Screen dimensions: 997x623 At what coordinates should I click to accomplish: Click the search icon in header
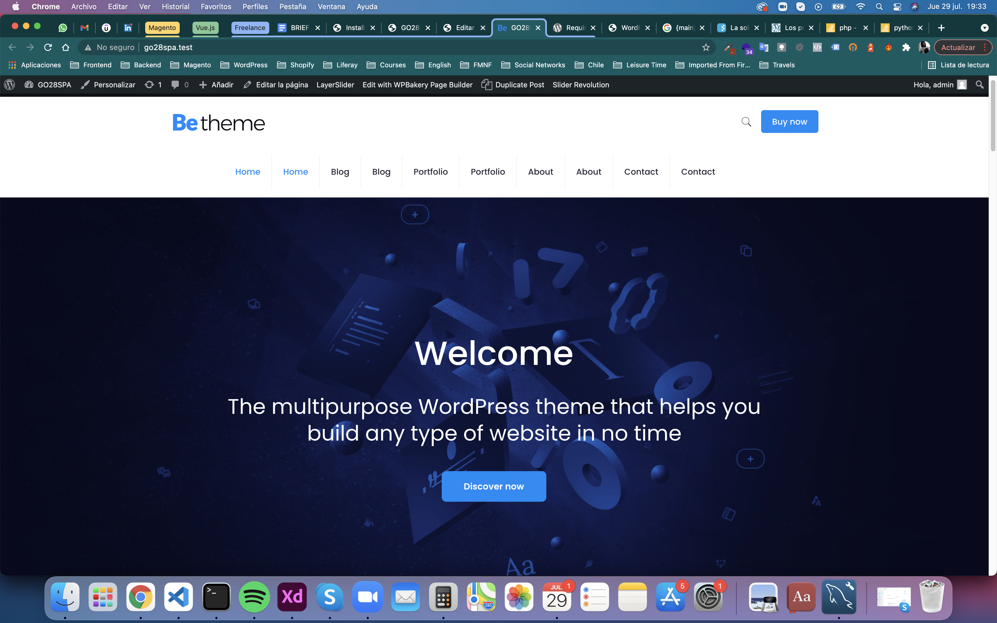[x=746, y=121]
